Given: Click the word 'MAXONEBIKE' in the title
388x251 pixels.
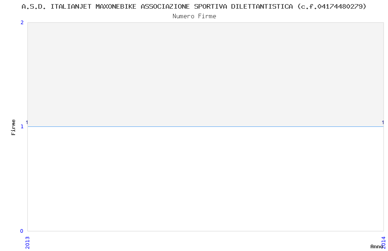Looking at the screenshot, I should pyautogui.click(x=116, y=6).
